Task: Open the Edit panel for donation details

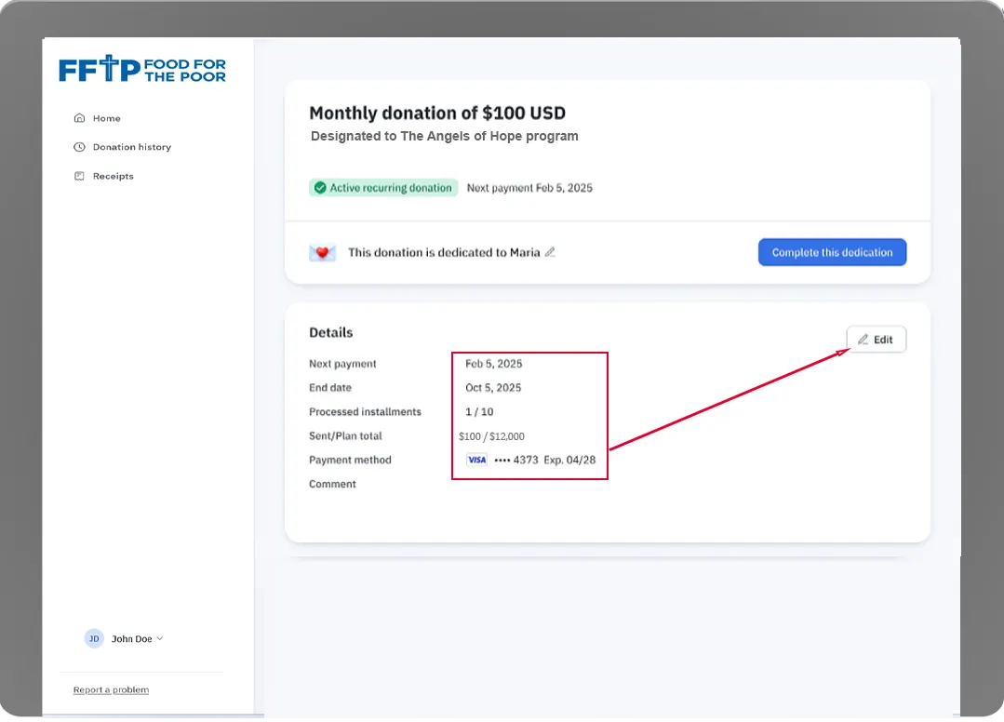Action: pyautogui.click(x=876, y=339)
